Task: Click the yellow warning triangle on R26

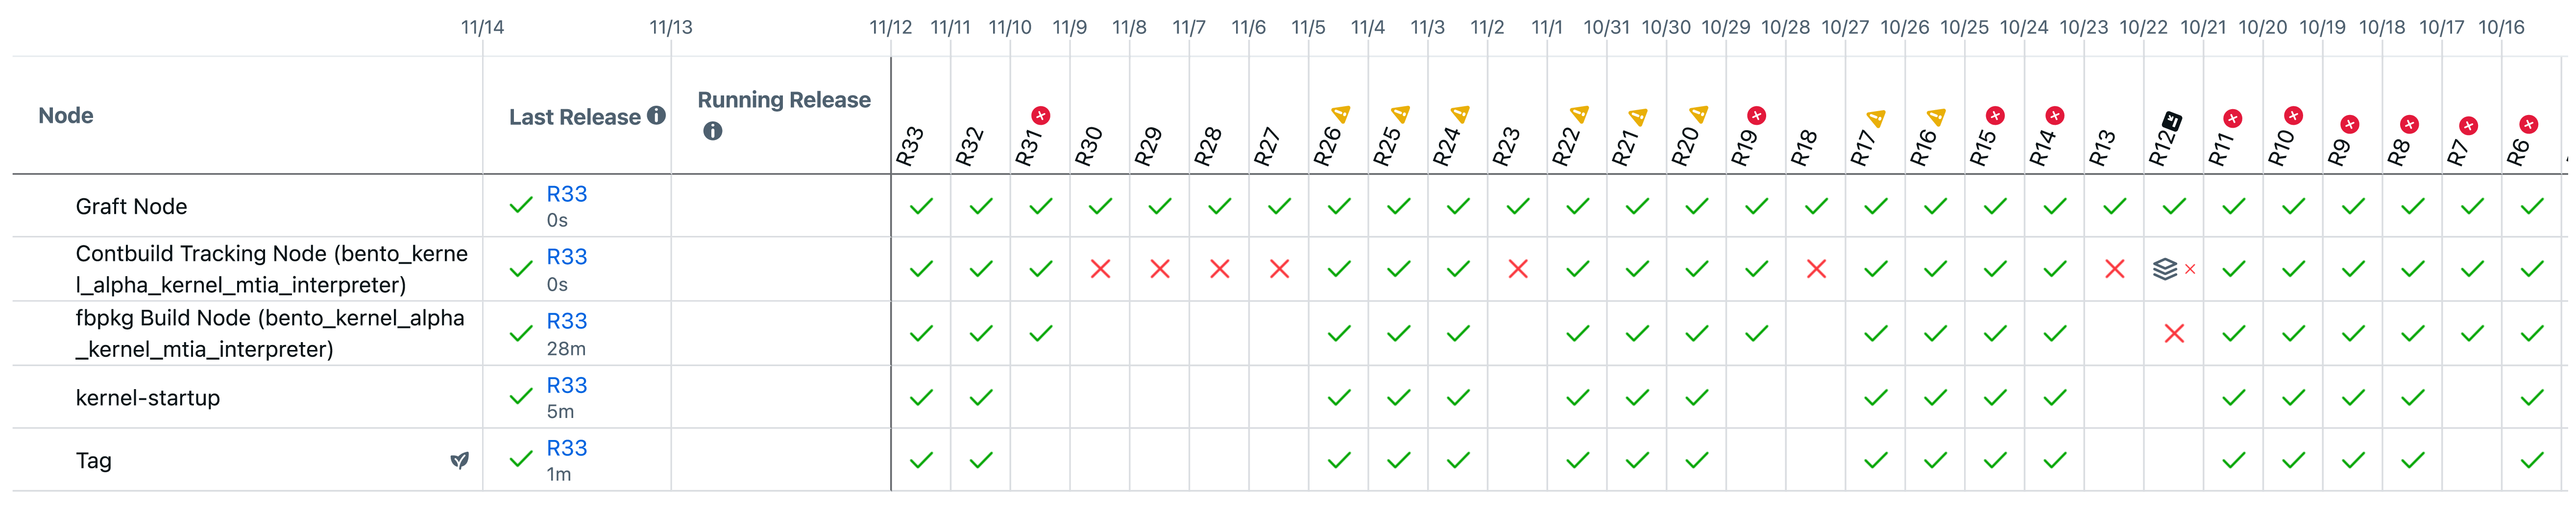Action: 1341,115
